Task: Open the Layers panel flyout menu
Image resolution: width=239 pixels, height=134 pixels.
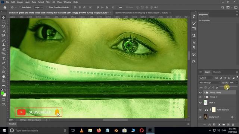Action: click(237, 72)
